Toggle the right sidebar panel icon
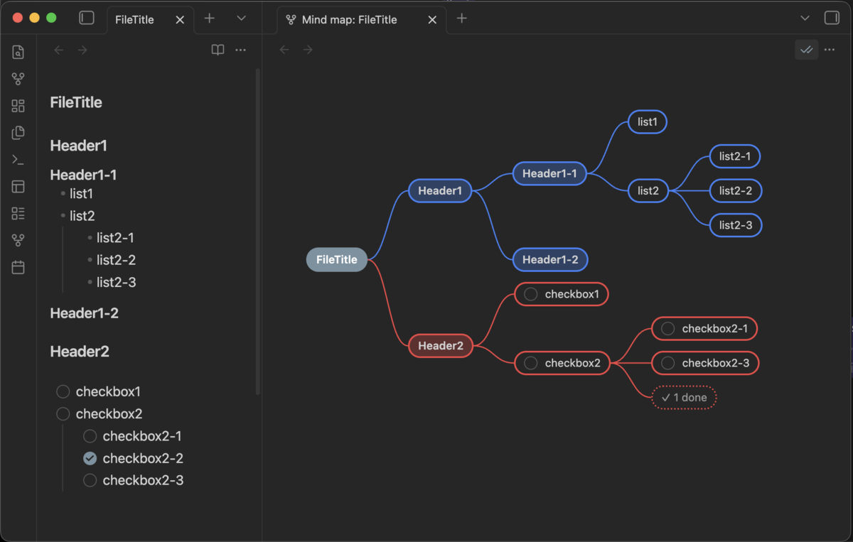This screenshot has height=542, width=853. pyautogui.click(x=832, y=18)
